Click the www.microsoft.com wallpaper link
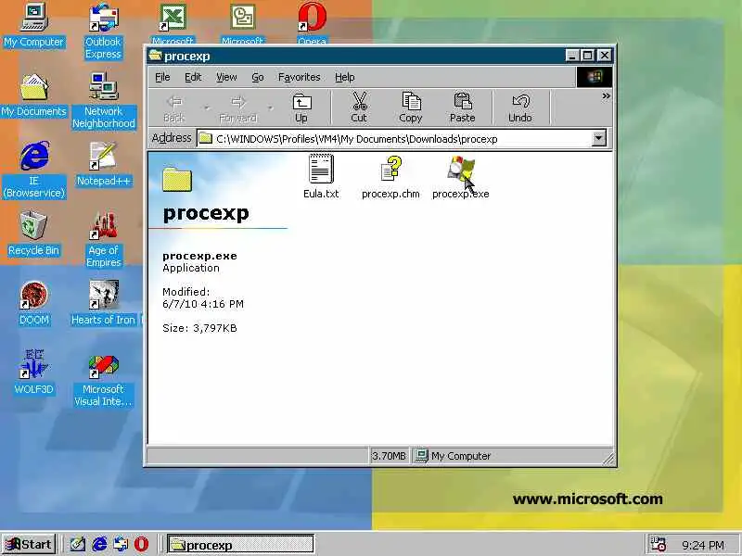 pyautogui.click(x=587, y=499)
